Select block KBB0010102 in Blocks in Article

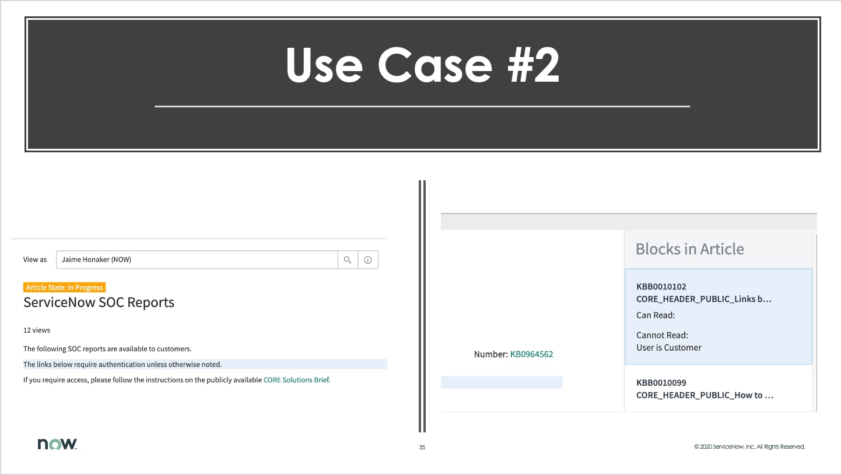[x=718, y=317]
